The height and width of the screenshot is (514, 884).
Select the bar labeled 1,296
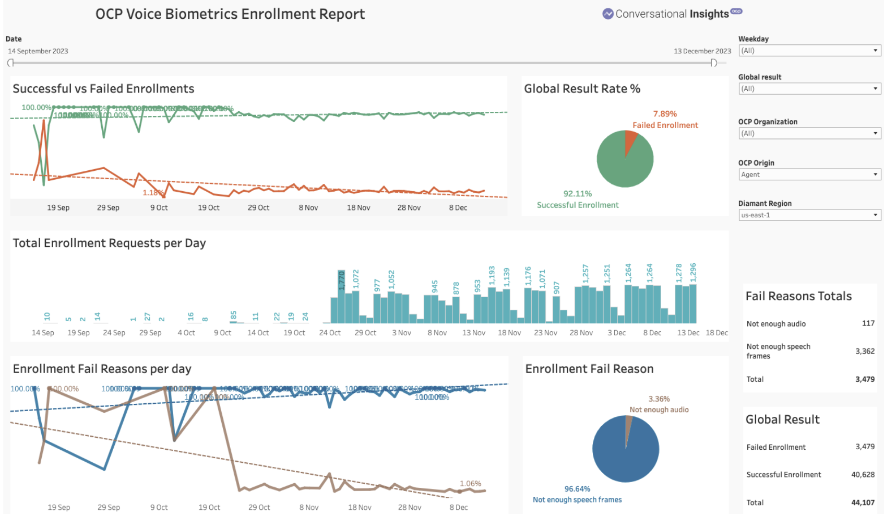pyautogui.click(x=693, y=303)
